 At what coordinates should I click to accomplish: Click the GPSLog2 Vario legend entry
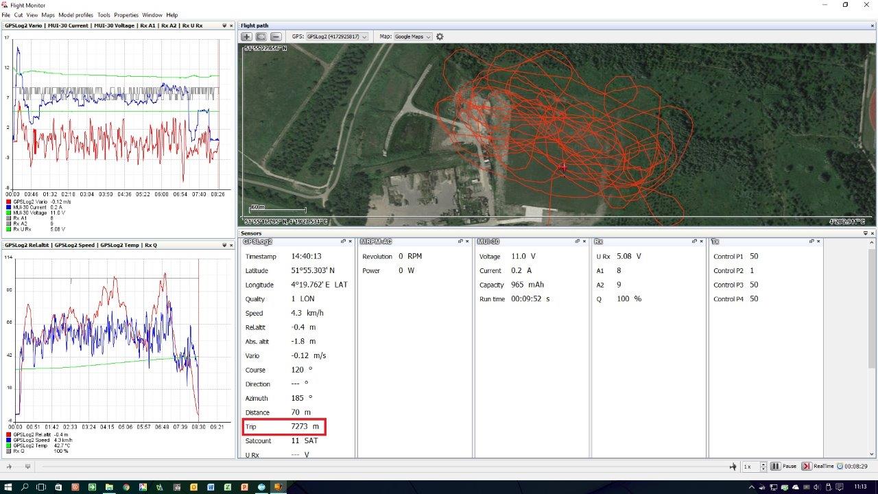pos(40,202)
